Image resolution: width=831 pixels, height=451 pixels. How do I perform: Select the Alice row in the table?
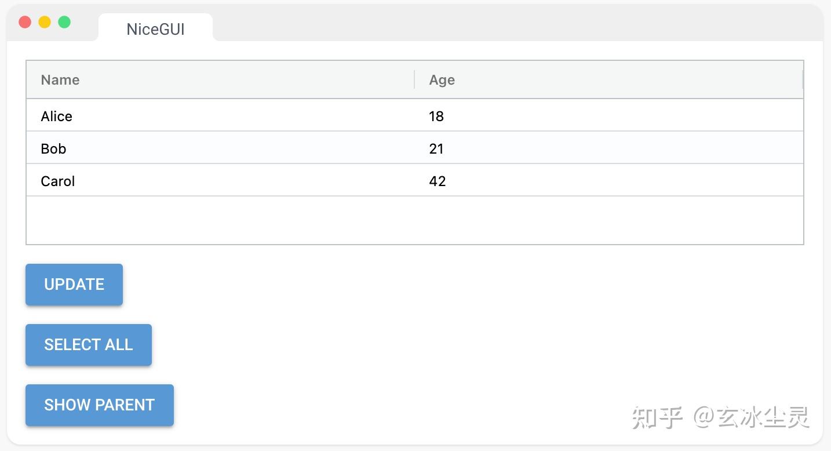tap(232, 116)
